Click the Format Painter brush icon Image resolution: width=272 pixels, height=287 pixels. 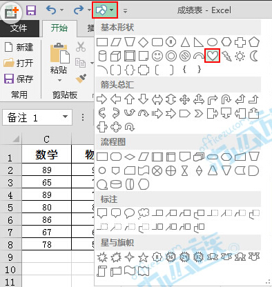point(81,79)
